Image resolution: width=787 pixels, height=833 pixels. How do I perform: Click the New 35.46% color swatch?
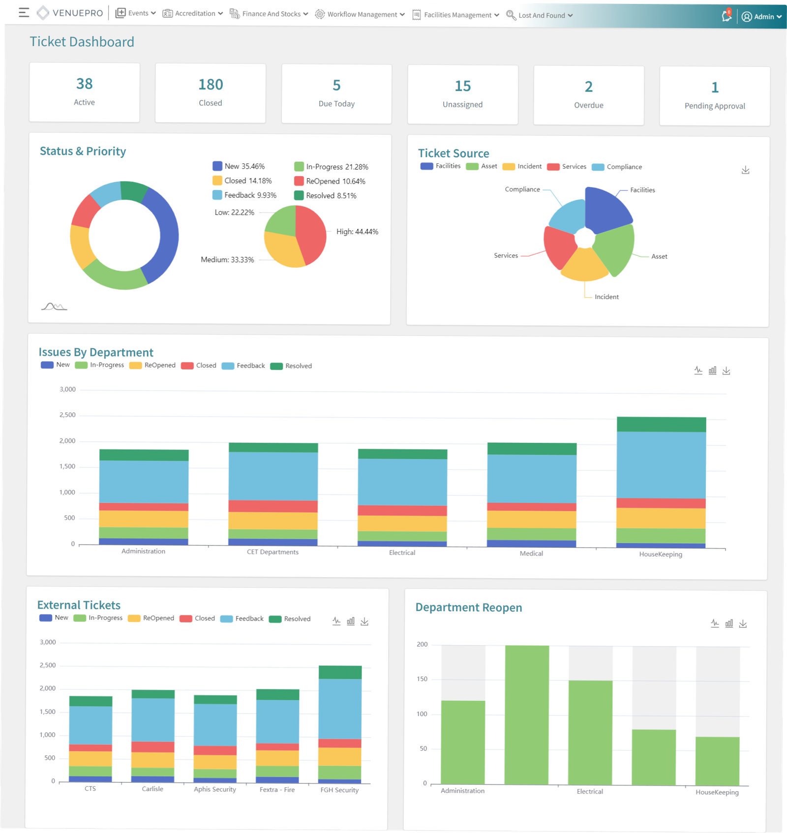(217, 166)
